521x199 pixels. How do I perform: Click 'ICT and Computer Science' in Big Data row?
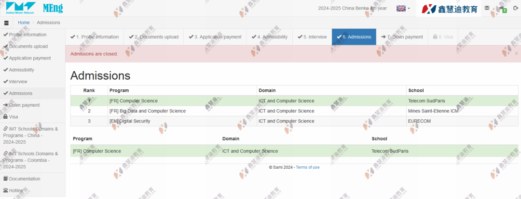(287, 111)
